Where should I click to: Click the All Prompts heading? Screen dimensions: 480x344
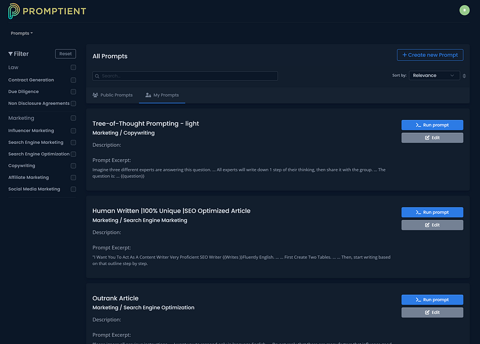[110, 56]
